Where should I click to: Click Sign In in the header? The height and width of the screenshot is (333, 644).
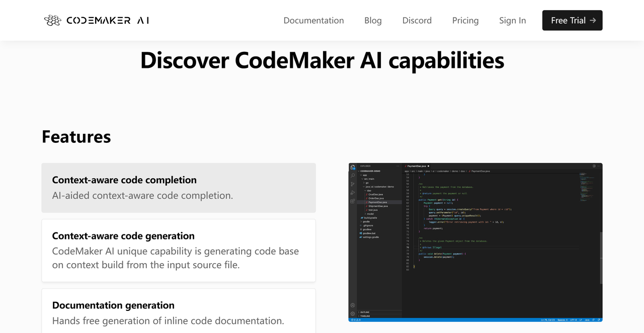[512, 21]
